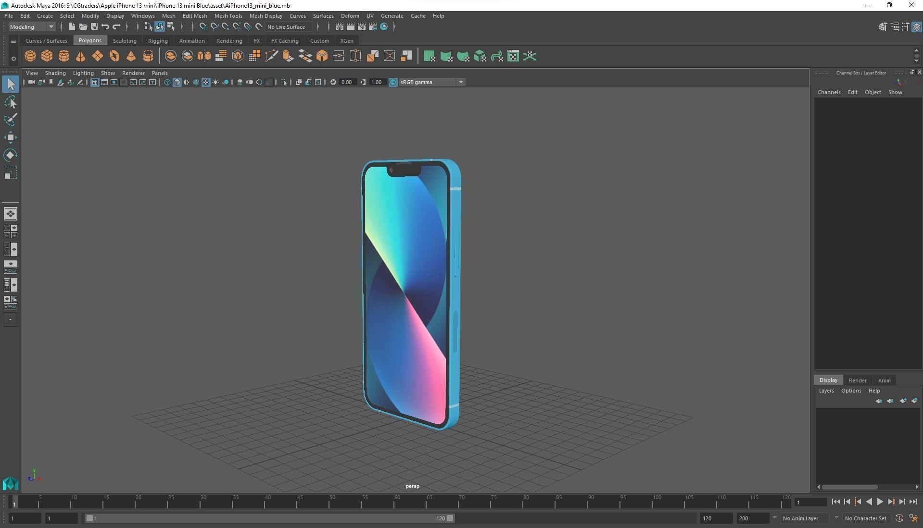Open the sRGB gamma view transform dropdown

[431, 83]
